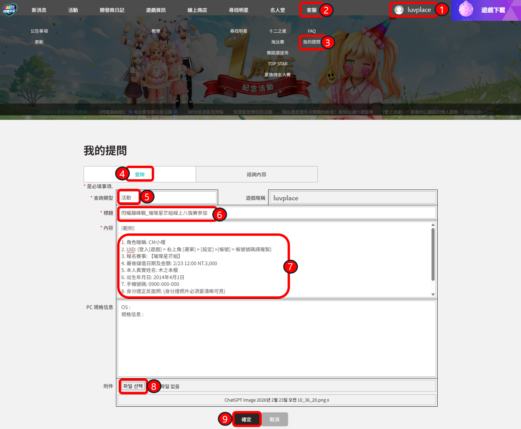Focus the PC 規格信息 text area
This screenshot has height=429, width=521.
point(276,339)
